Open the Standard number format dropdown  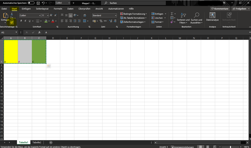click(x=116, y=15)
